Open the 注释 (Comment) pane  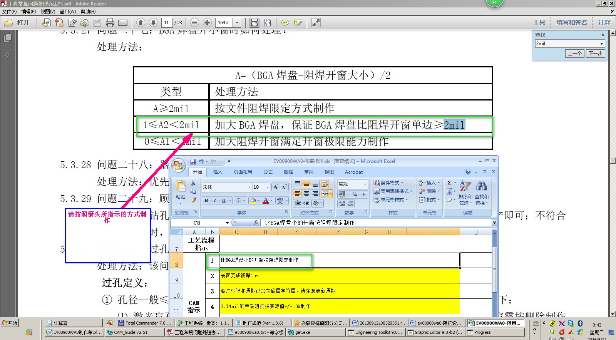(x=604, y=23)
